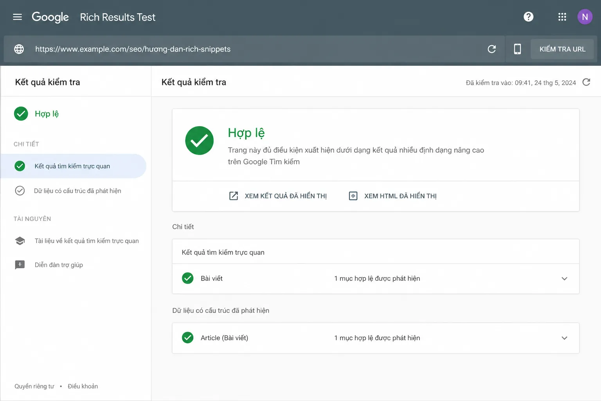Click the sidebar green check next to Hợp lệ

coord(21,114)
